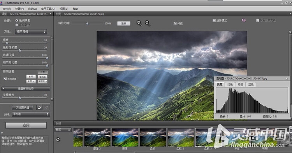The image size is (292, 153).
Task: Click the 色调压缩 slider handle
Action: tap(47, 58)
